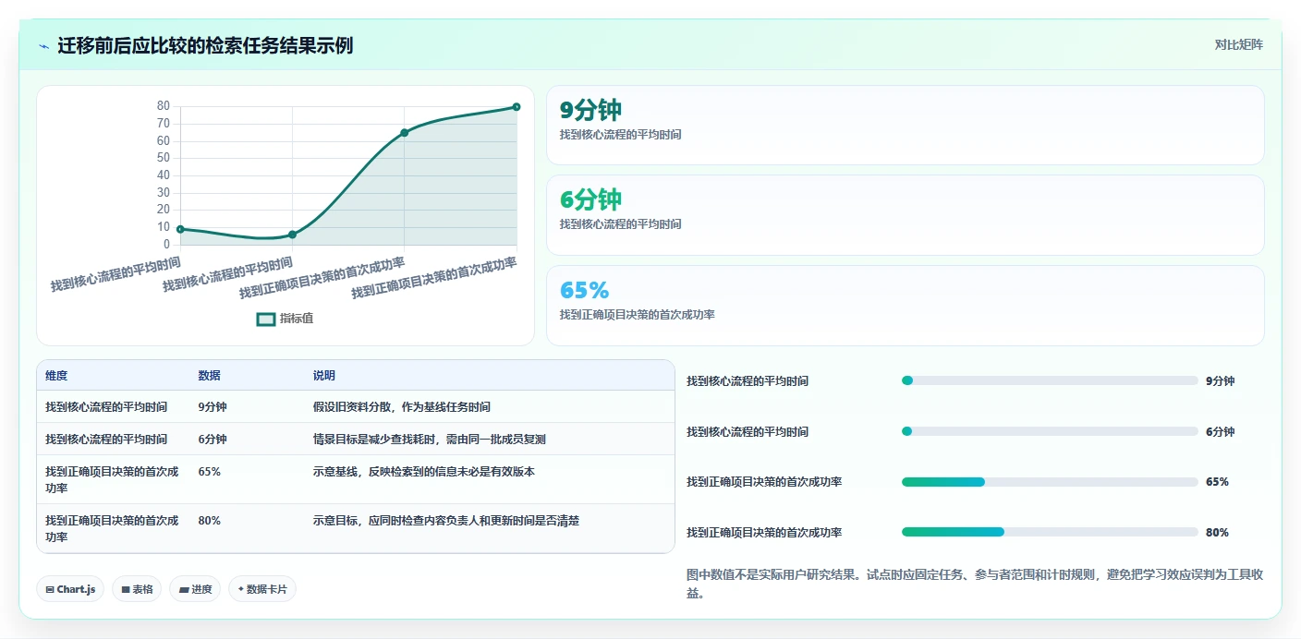Click the 9分钟 cell in the table
Image resolution: width=1301 pixels, height=639 pixels.
[x=213, y=406]
